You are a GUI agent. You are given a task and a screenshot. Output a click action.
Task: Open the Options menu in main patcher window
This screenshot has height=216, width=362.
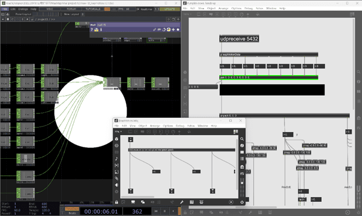tap(236, 9)
